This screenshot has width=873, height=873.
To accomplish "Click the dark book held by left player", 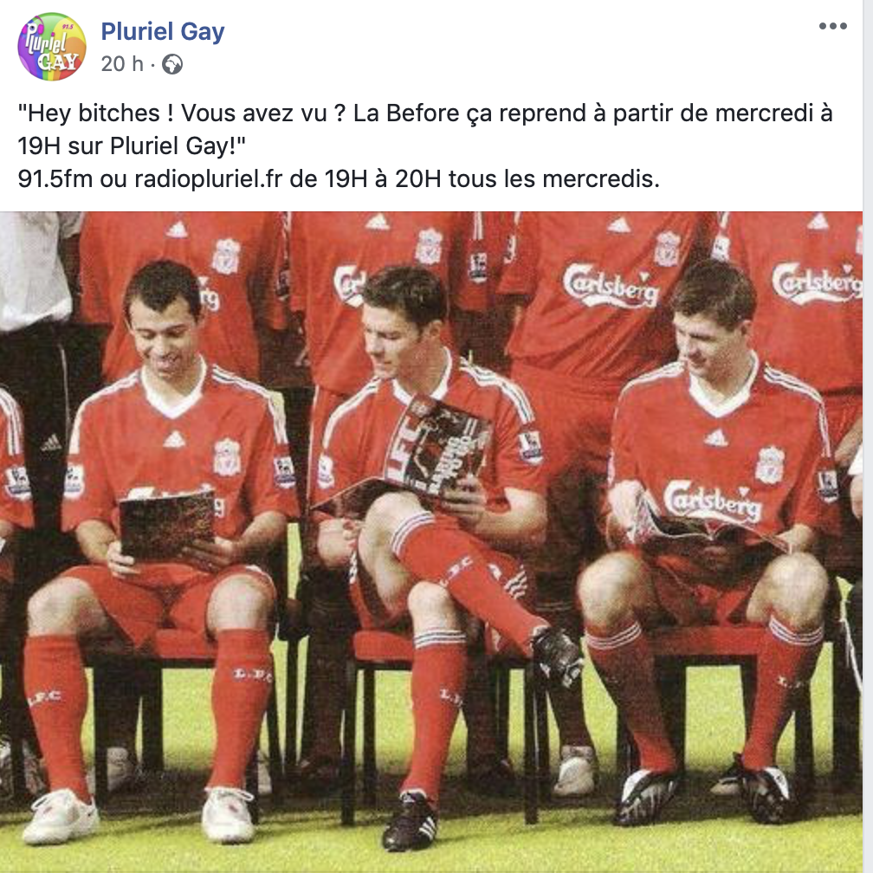I will [x=167, y=525].
